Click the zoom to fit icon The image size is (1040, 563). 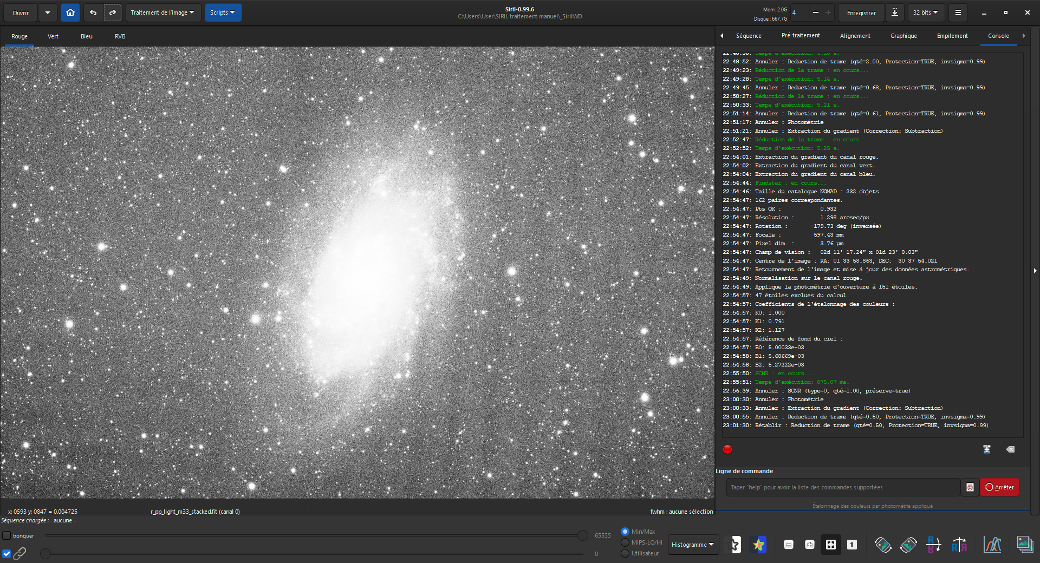(x=830, y=545)
